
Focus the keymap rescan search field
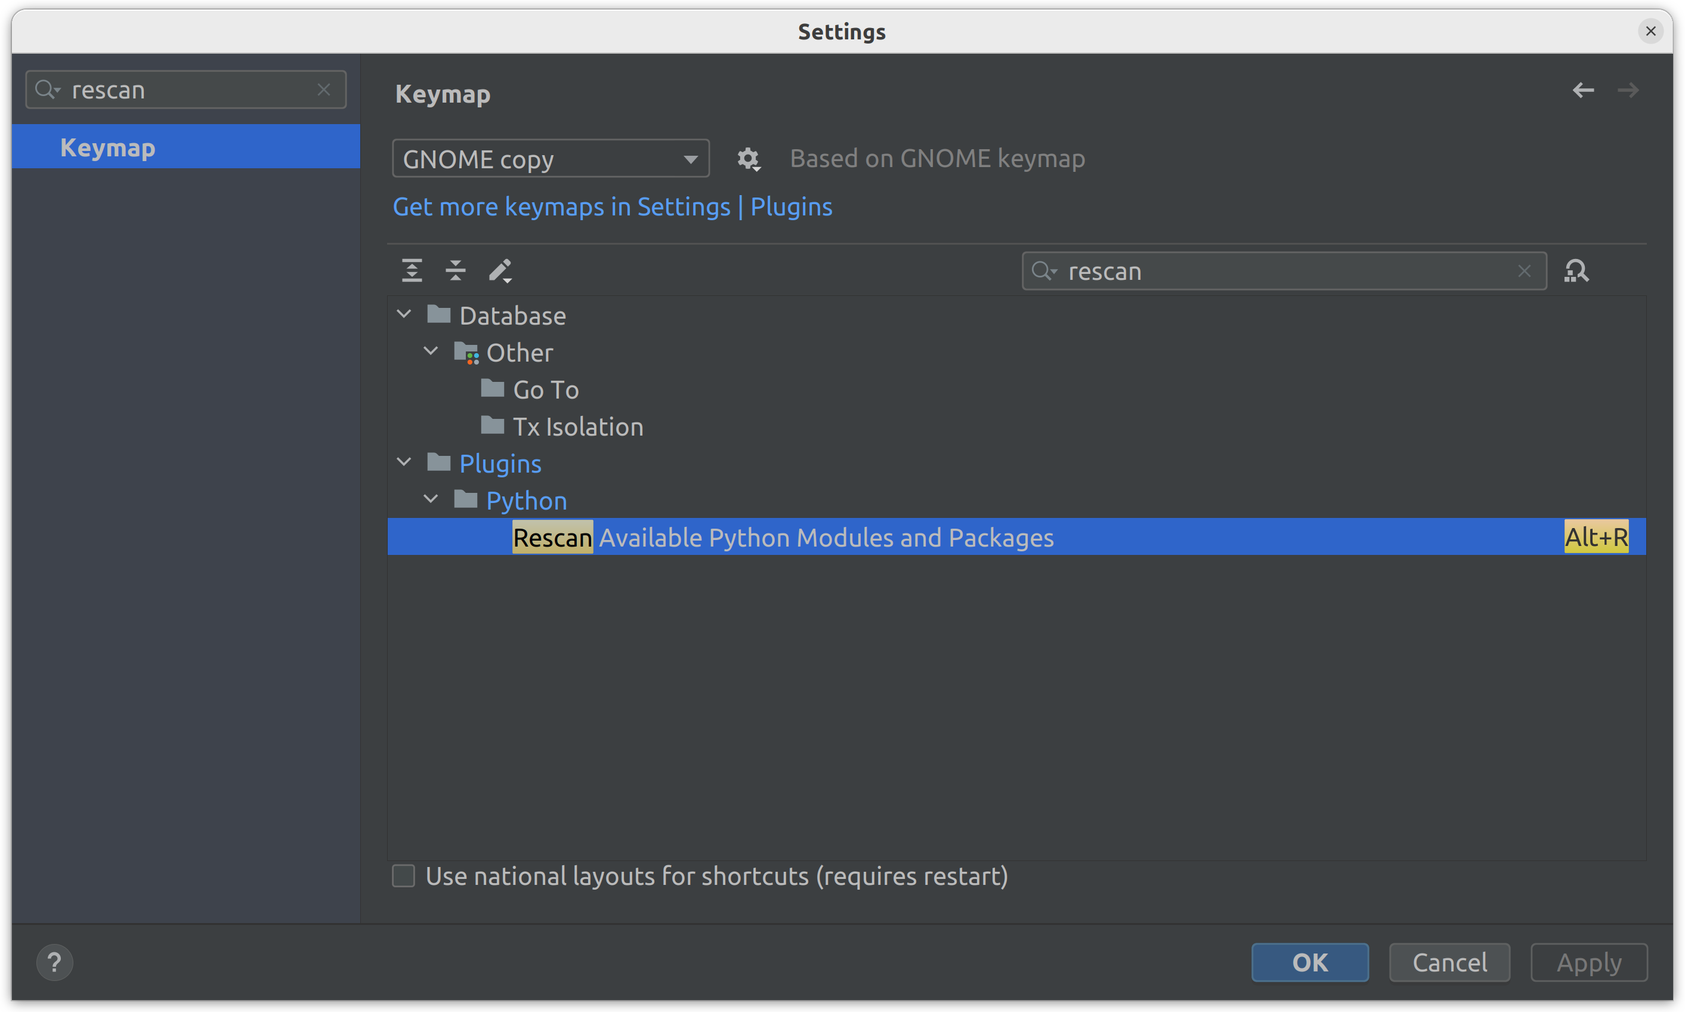(1281, 271)
